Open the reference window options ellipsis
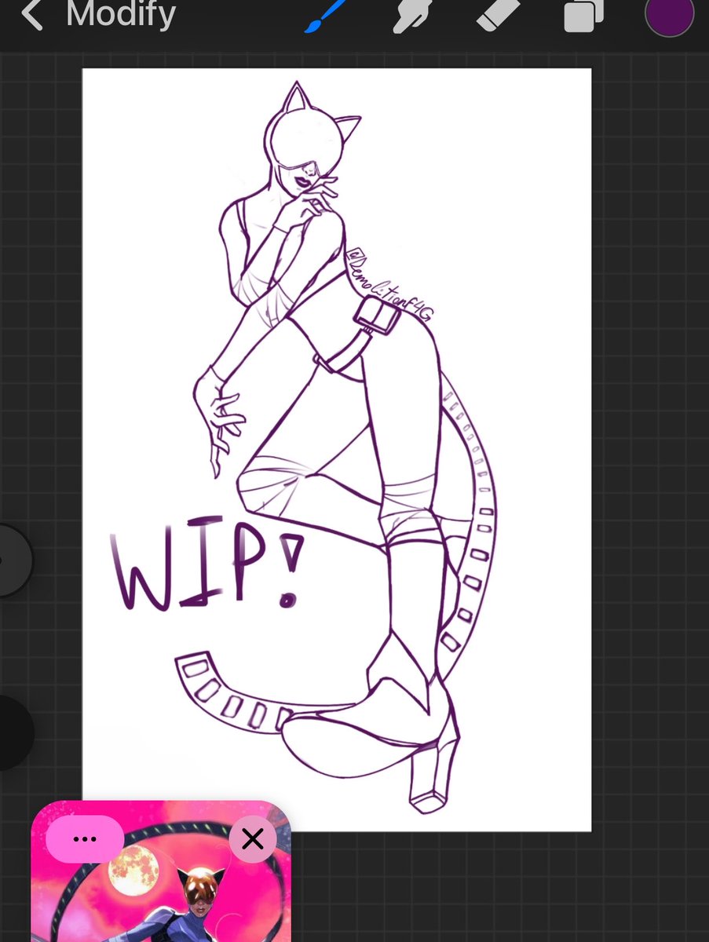 point(84,839)
